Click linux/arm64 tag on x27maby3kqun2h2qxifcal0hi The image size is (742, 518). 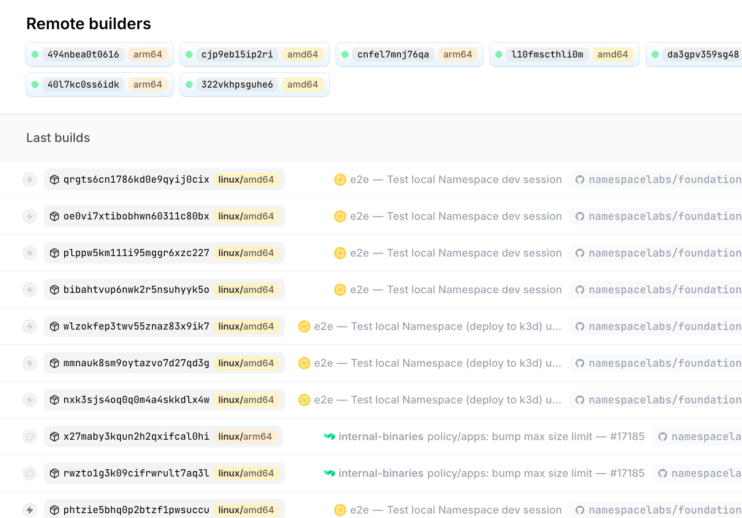click(245, 437)
